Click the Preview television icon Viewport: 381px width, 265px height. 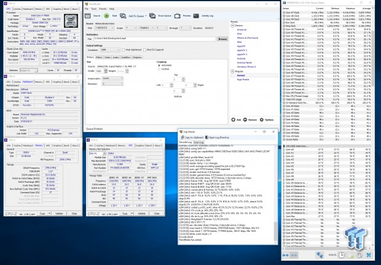[178, 16]
